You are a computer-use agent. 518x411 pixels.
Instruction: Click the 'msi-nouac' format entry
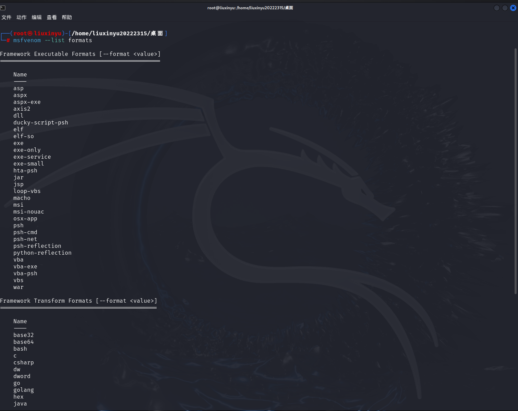point(29,212)
